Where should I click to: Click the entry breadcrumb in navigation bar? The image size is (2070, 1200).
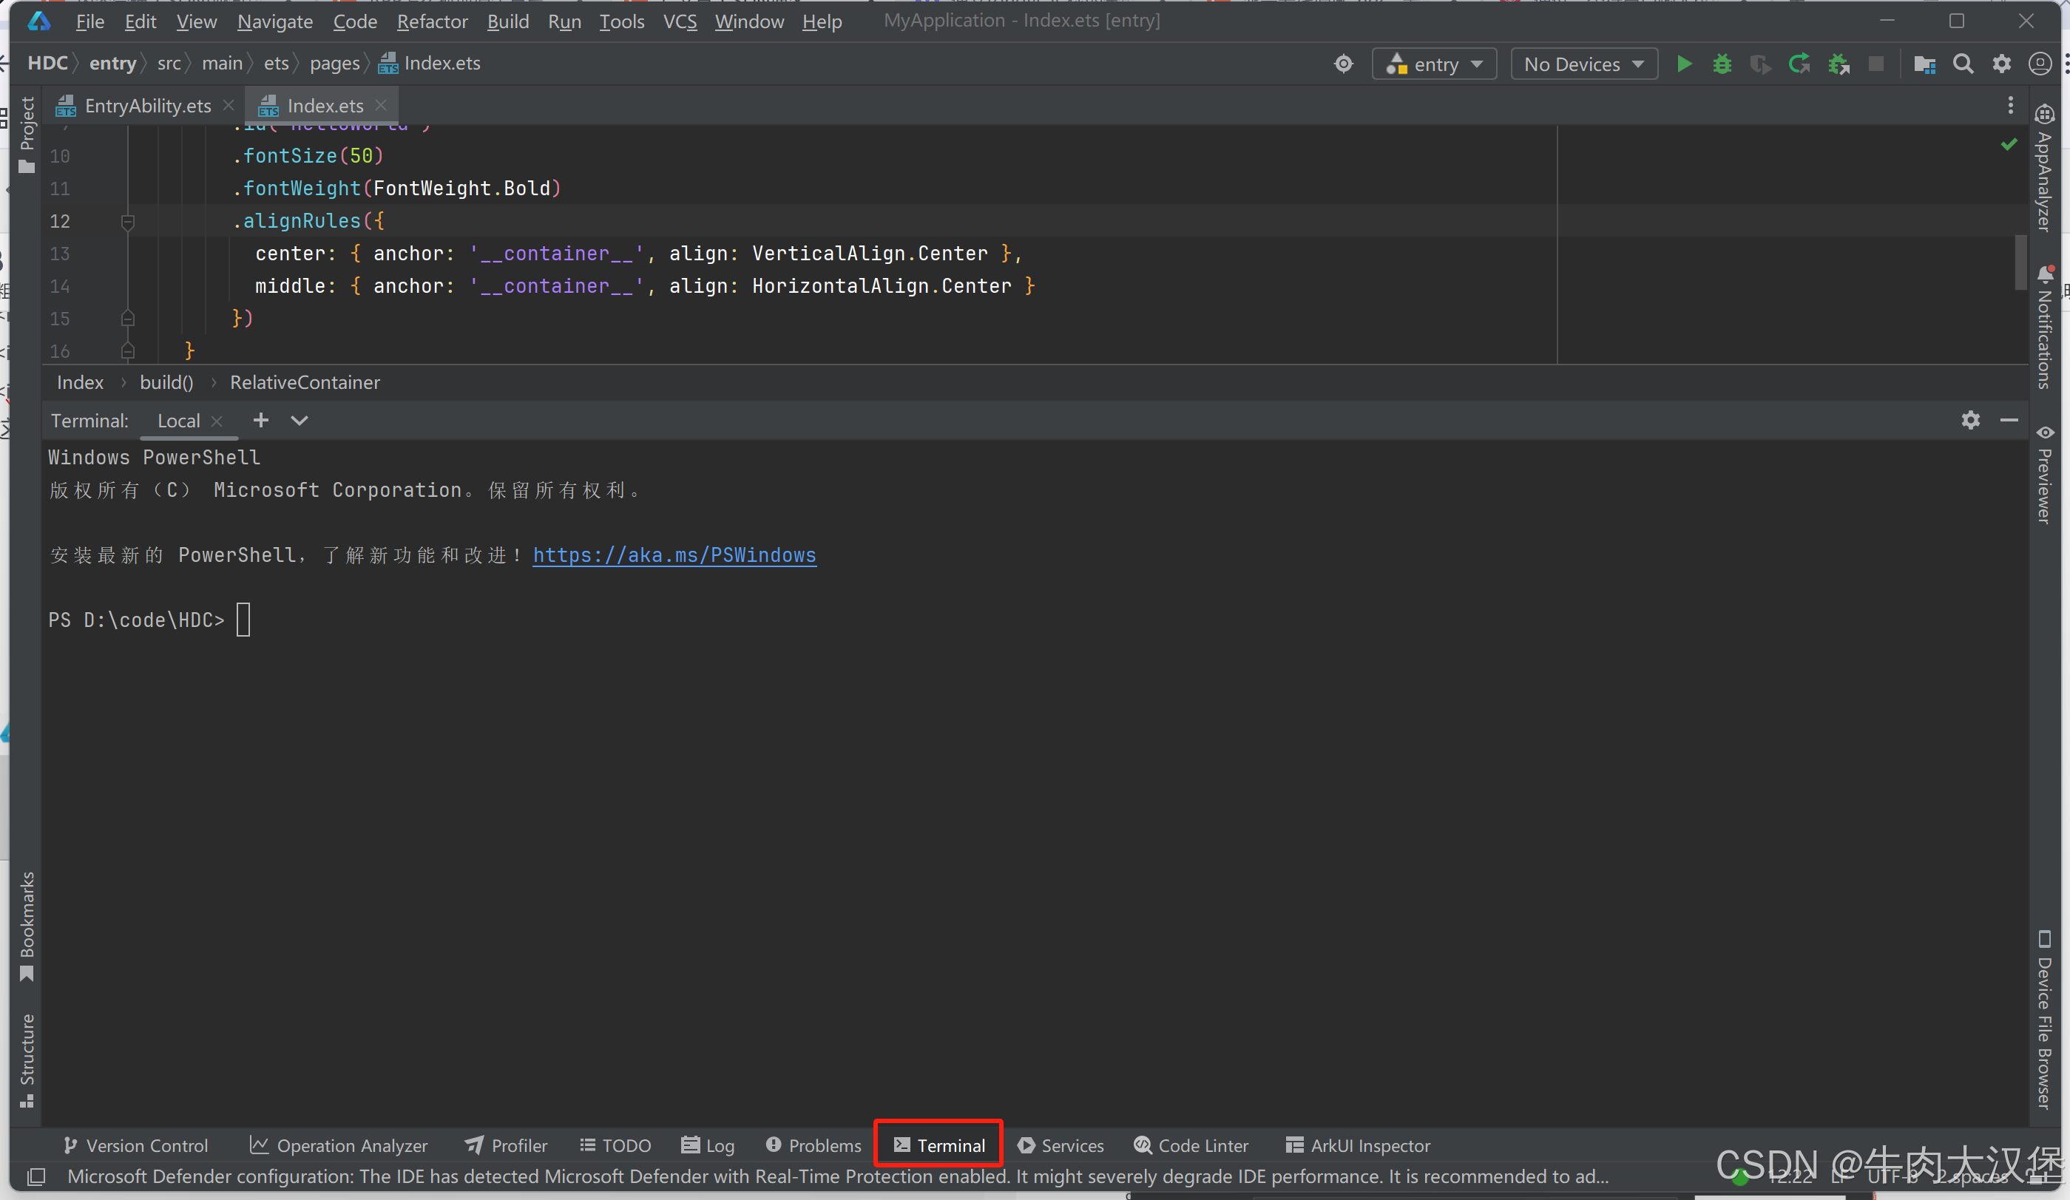click(x=112, y=64)
